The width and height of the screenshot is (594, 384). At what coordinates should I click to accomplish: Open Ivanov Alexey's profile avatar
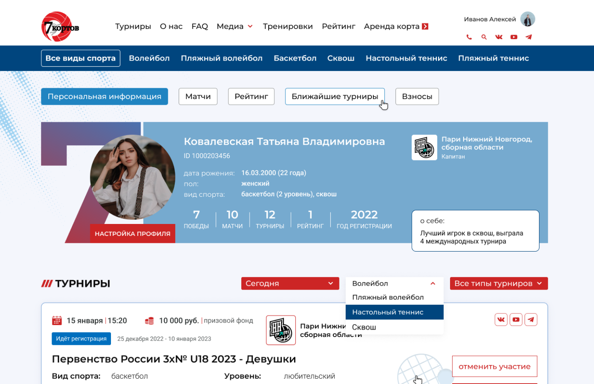pos(527,19)
